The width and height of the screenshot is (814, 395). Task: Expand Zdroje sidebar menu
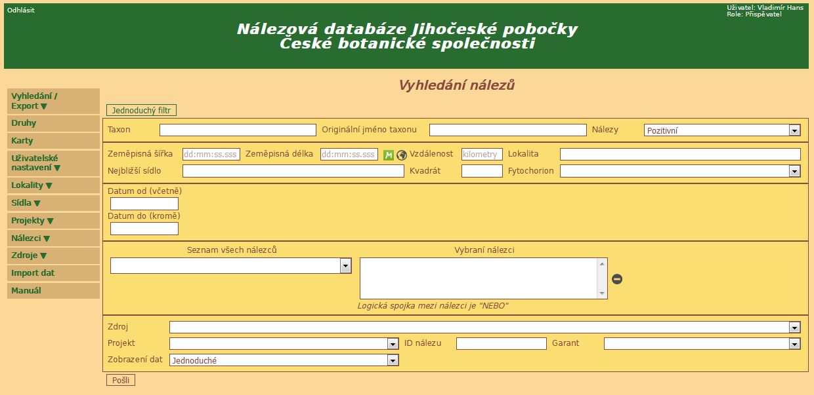pos(53,255)
